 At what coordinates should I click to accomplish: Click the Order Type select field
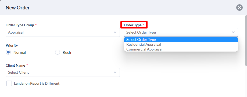[181, 32]
